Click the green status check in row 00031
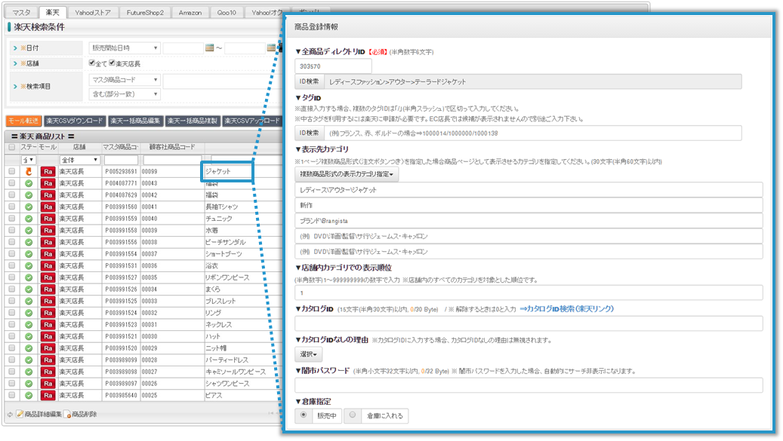Screen dimensions: 783x441 (29, 325)
